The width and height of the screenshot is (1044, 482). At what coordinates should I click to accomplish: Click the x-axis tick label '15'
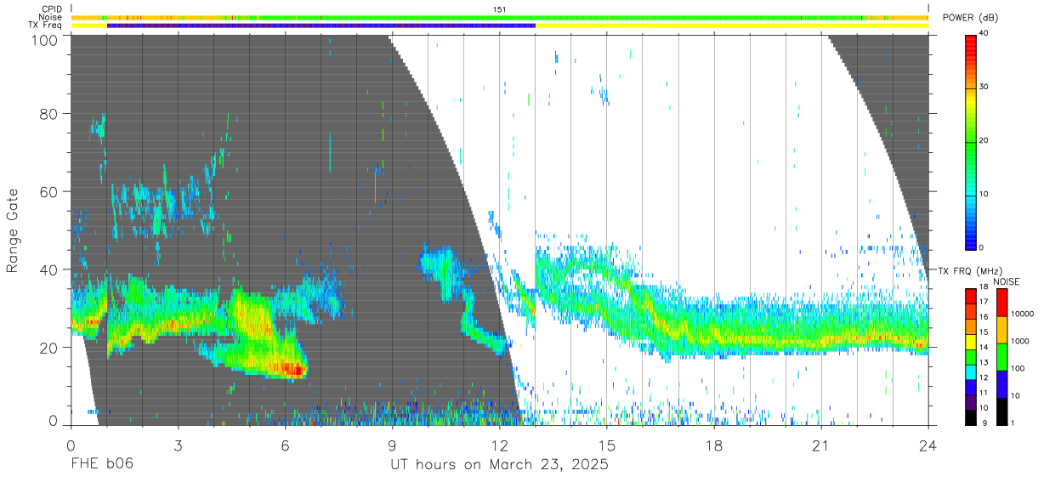[606, 445]
